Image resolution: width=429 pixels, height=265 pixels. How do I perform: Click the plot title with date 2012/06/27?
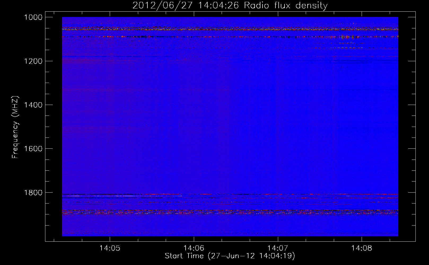(x=230, y=5)
